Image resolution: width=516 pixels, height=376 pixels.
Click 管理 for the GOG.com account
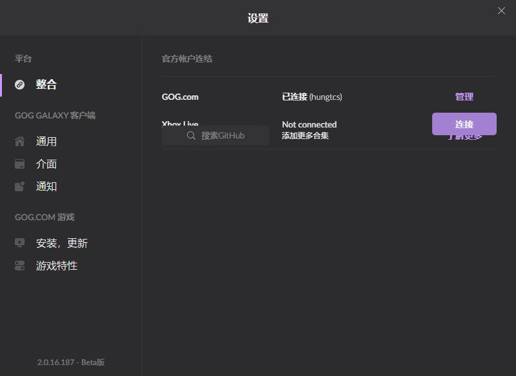click(464, 97)
